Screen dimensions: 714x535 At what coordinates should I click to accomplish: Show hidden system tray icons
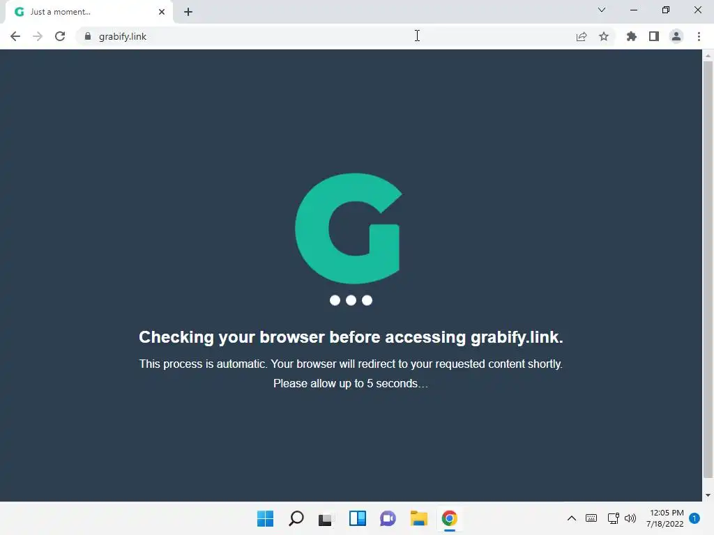[x=572, y=518]
